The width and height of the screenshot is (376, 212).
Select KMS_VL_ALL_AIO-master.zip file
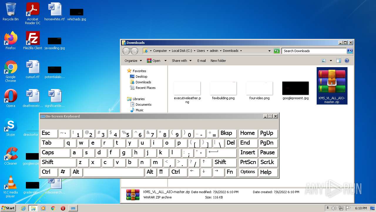click(x=332, y=86)
